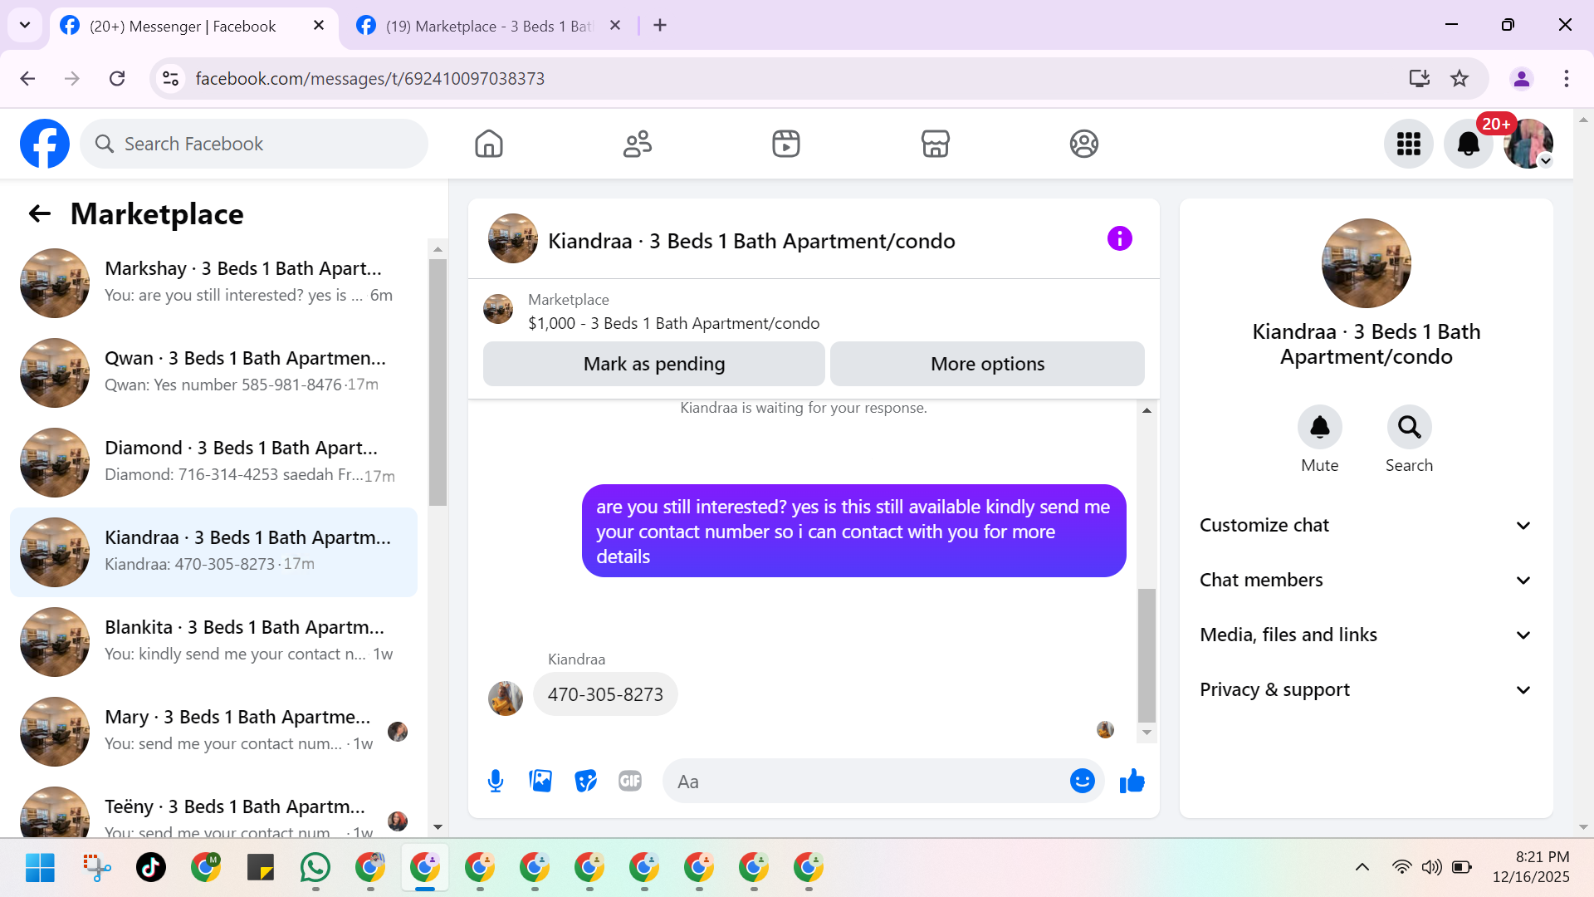Click the 470-305-8273 message bubble
The width and height of the screenshot is (1594, 897).
[x=605, y=694]
